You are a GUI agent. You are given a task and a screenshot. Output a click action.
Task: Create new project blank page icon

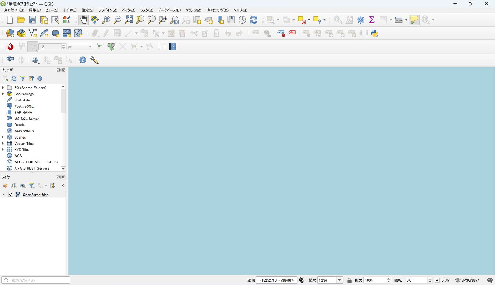(x=10, y=20)
